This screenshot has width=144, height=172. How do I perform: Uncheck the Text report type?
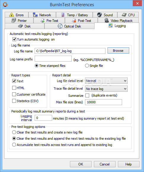(14, 81)
